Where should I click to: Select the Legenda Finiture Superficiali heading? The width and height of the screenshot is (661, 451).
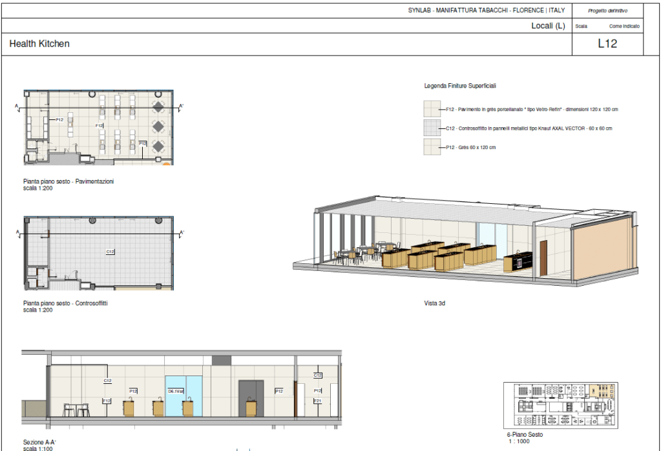(x=459, y=86)
